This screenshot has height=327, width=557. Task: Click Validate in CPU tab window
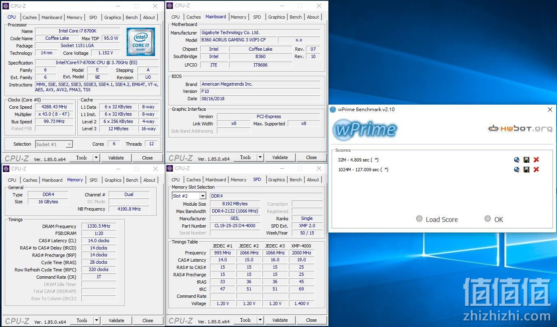click(x=116, y=158)
